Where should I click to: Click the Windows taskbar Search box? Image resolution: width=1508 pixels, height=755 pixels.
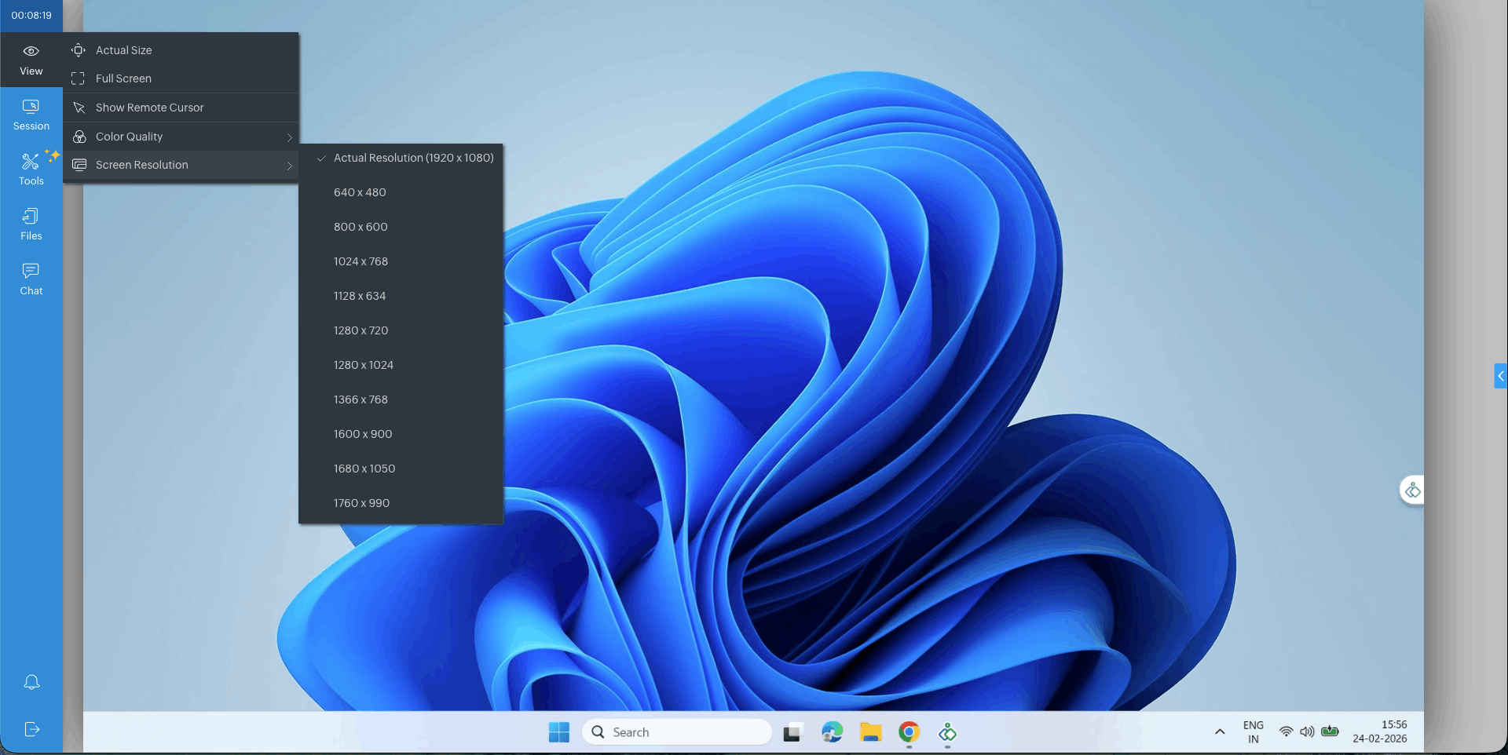click(x=677, y=732)
